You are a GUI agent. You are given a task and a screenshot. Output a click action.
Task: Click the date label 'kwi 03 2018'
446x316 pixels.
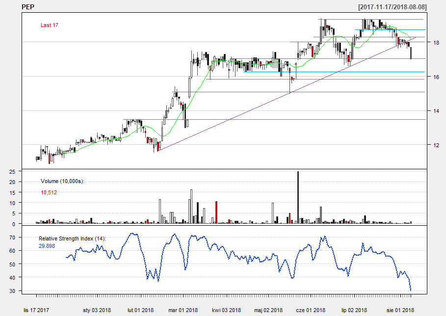point(226,310)
